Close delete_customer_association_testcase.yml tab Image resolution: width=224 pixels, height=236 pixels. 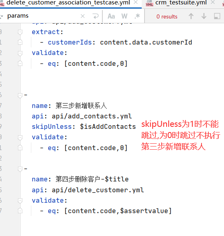pyautogui.click(x=136, y=2)
